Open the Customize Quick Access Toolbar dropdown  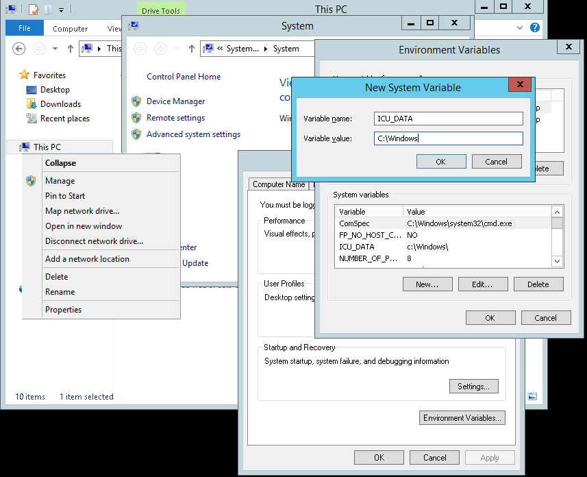pyautogui.click(x=61, y=10)
